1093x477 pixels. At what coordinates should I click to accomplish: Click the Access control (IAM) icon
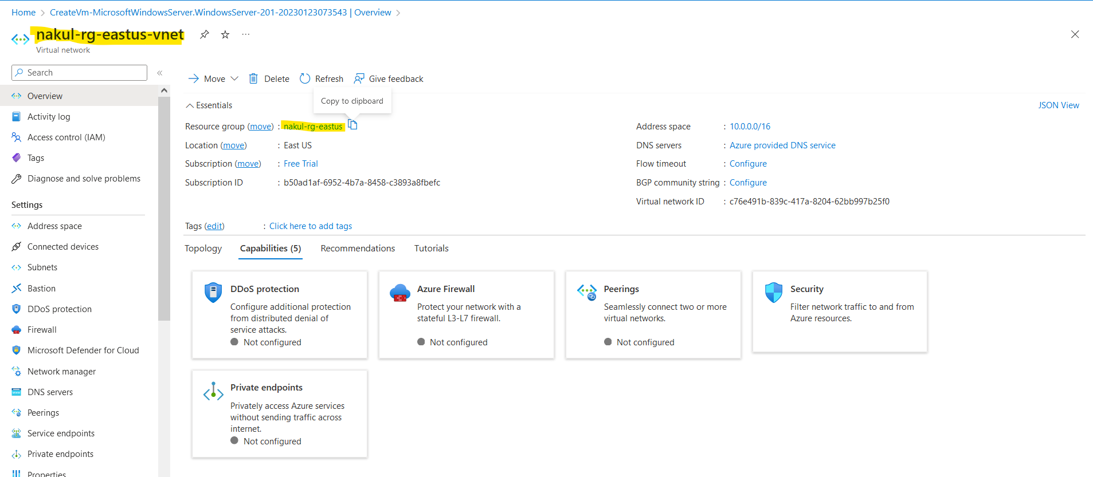coord(17,137)
